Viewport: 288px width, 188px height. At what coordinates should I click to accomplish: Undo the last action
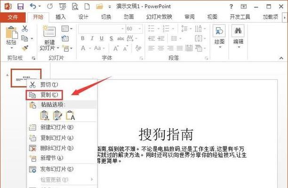(32, 7)
